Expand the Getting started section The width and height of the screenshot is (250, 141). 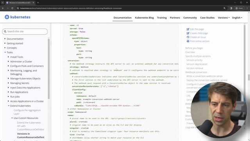tap(5, 43)
